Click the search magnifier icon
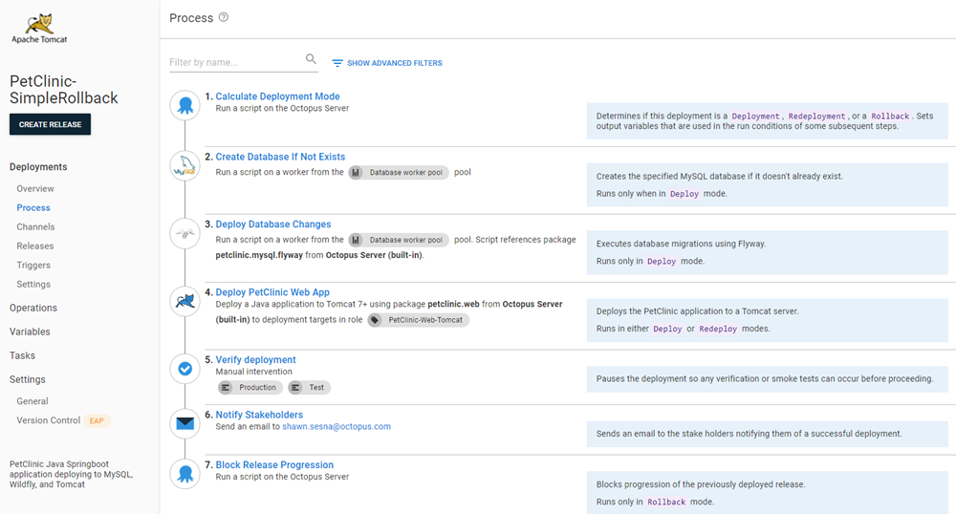Screen dimensions: 956x514 311,59
